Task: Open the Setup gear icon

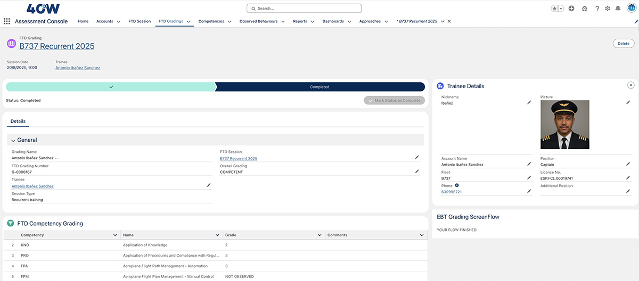Action: point(608,8)
